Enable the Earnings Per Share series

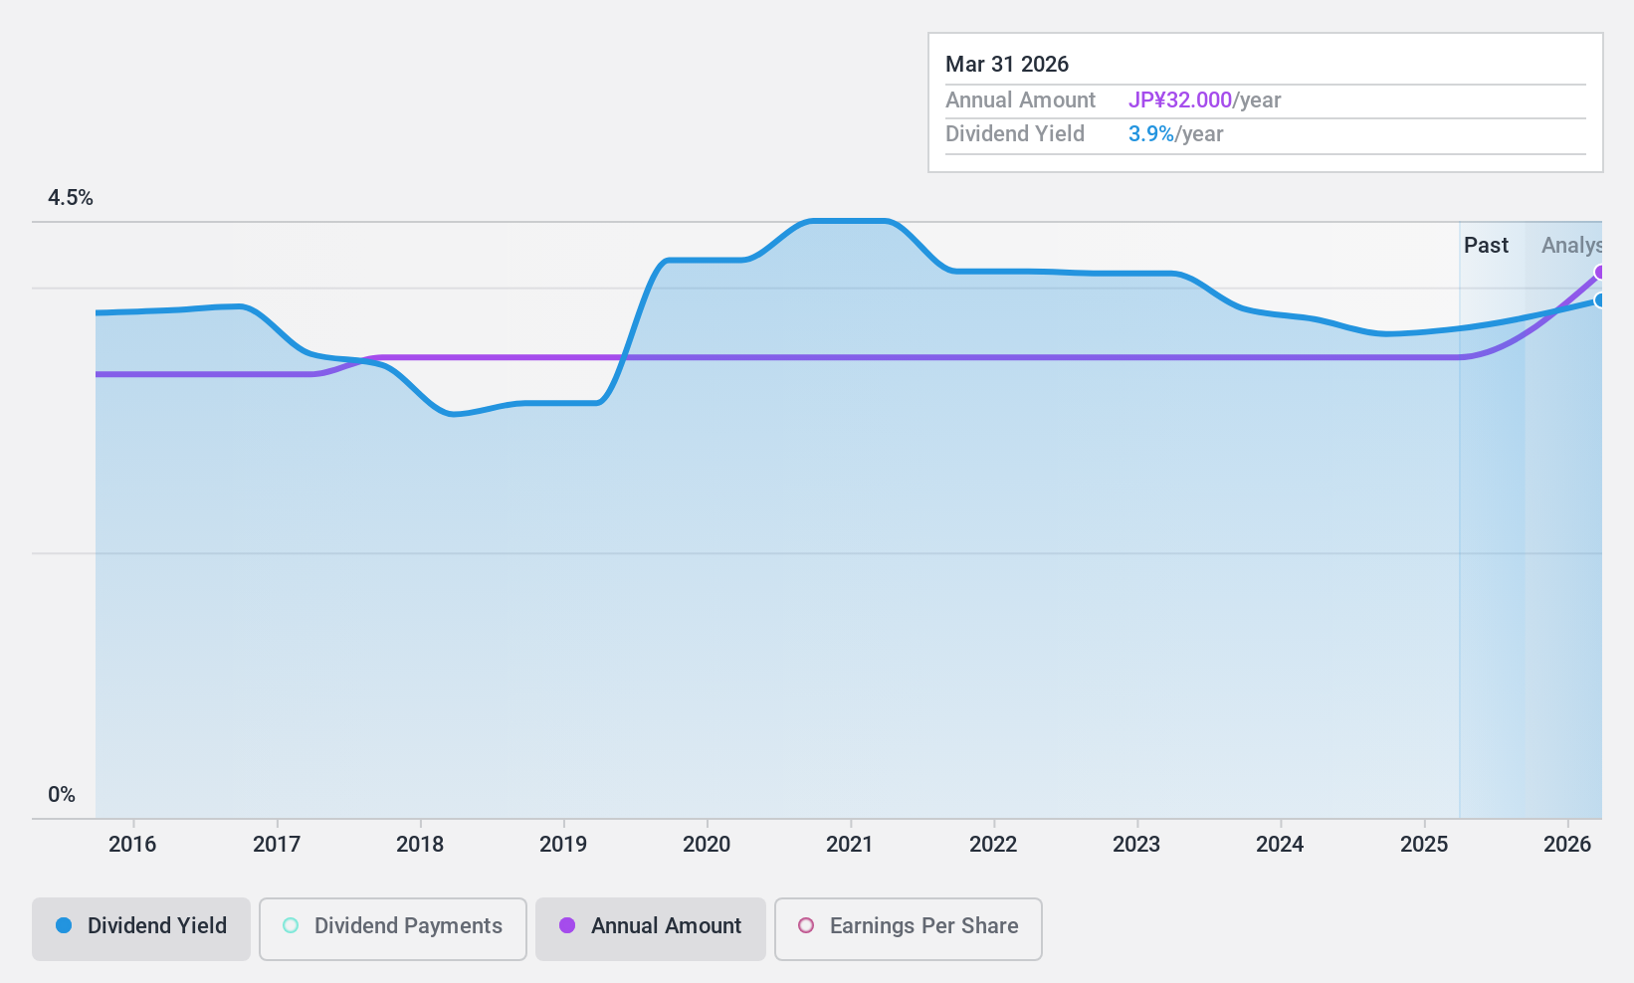(909, 928)
